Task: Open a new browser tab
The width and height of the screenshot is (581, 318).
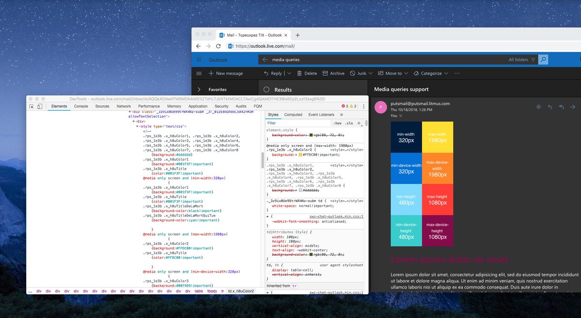Action: pyautogui.click(x=298, y=35)
